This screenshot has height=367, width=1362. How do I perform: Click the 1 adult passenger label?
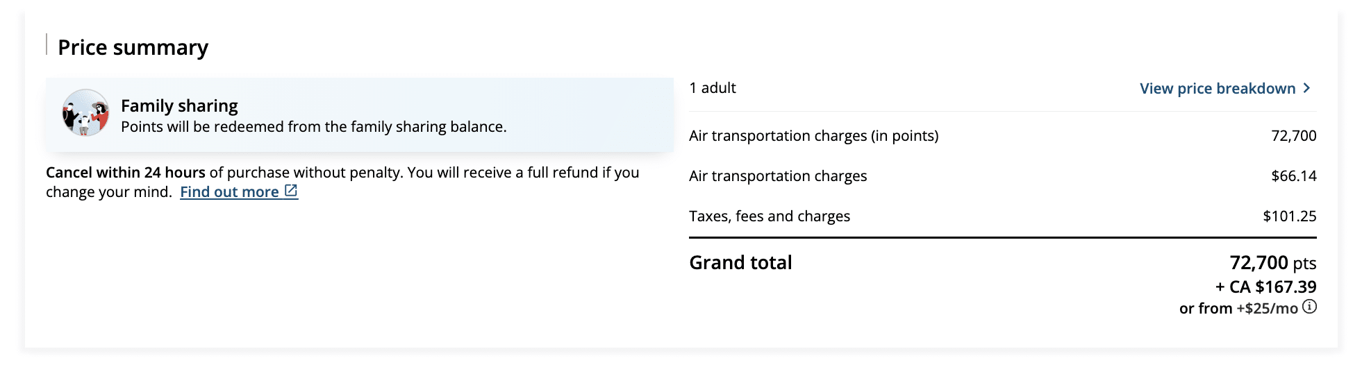click(x=712, y=88)
